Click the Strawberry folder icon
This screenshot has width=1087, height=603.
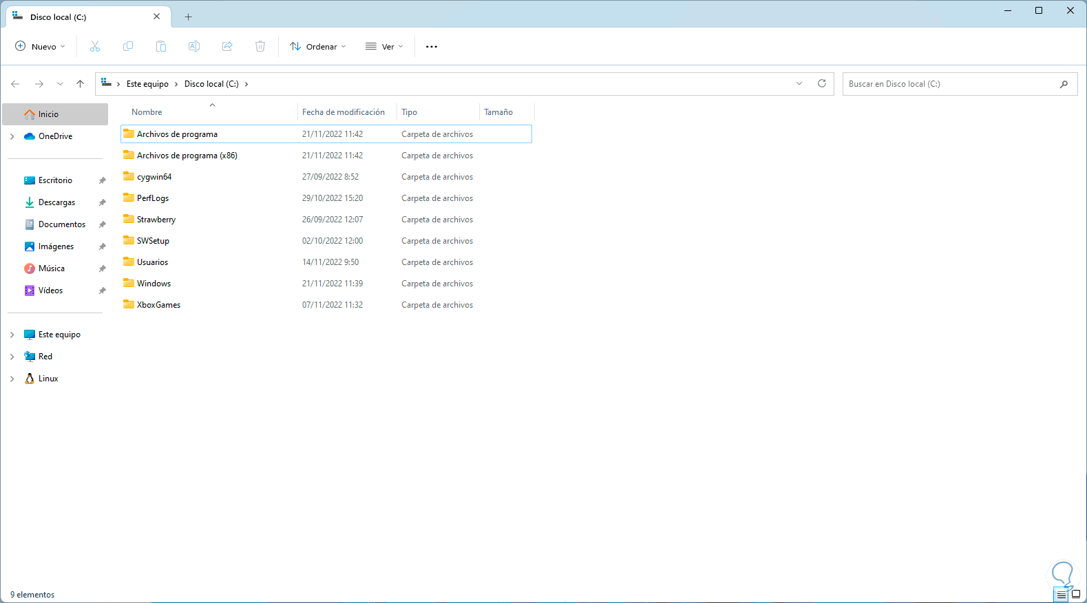click(129, 219)
